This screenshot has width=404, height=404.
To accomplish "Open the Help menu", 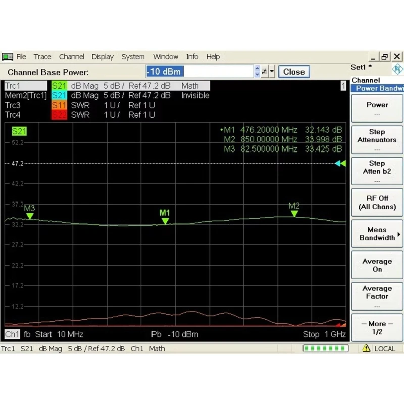I will pyautogui.click(x=213, y=57).
